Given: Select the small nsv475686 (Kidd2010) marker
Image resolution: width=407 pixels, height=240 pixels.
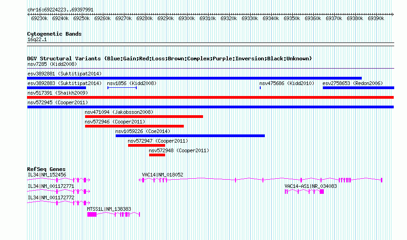Looking at the screenshot, I should (x=260, y=88).
